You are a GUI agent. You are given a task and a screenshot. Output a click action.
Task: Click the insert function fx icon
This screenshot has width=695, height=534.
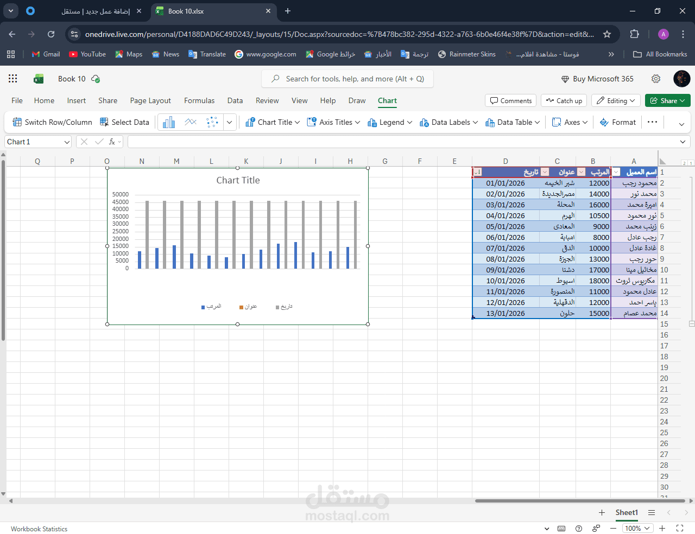click(x=112, y=142)
